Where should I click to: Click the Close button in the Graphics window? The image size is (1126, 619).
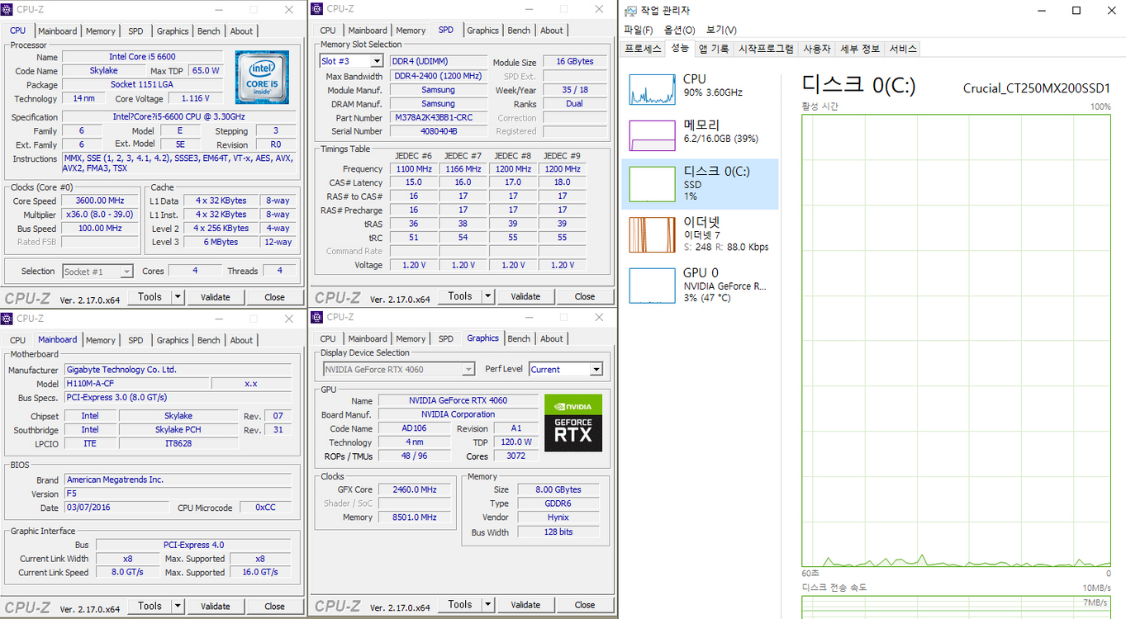pos(585,604)
